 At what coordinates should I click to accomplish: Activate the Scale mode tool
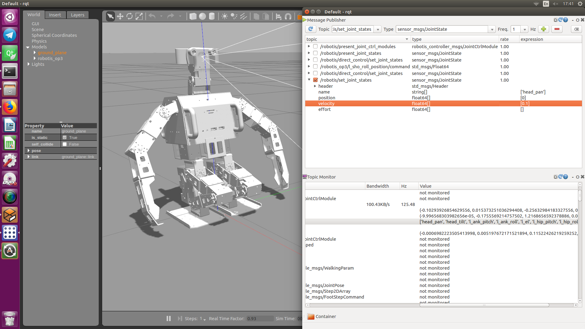click(x=139, y=16)
